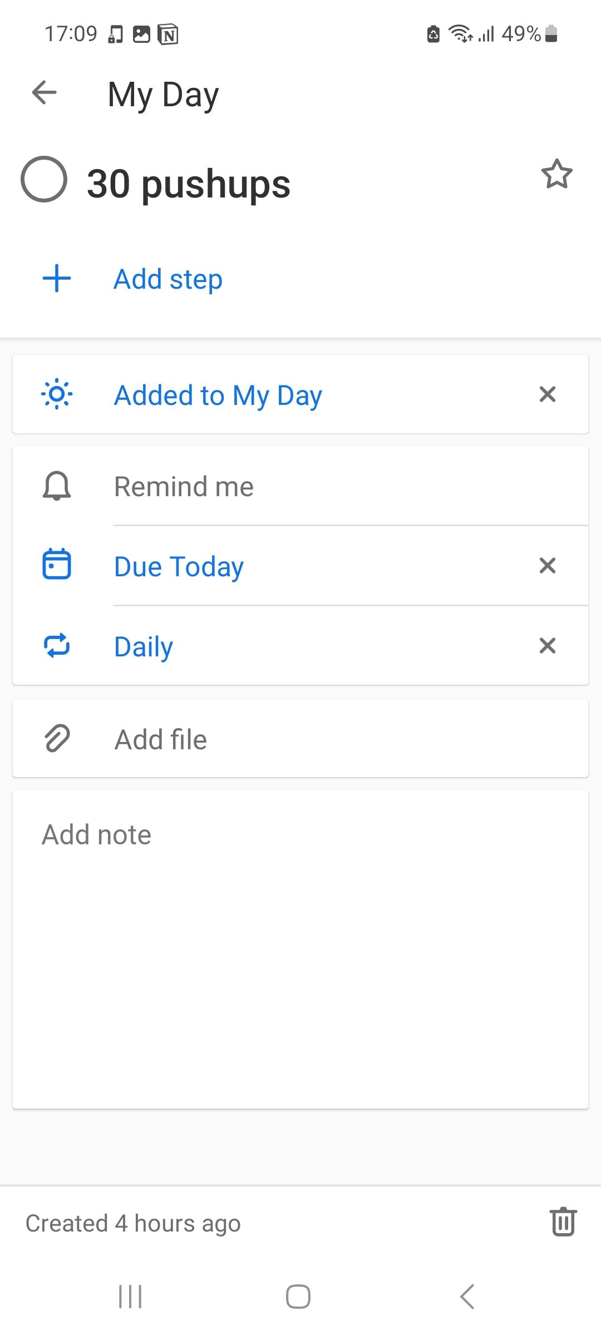Click the Add step text
Viewport: 601px width, 1335px height.
click(x=168, y=279)
